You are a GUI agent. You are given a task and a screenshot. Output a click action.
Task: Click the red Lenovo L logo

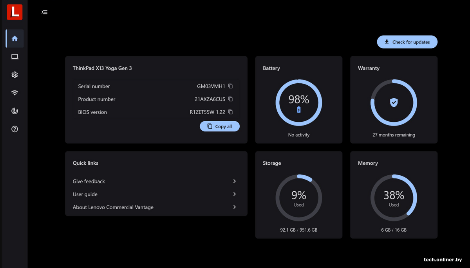coord(14,12)
